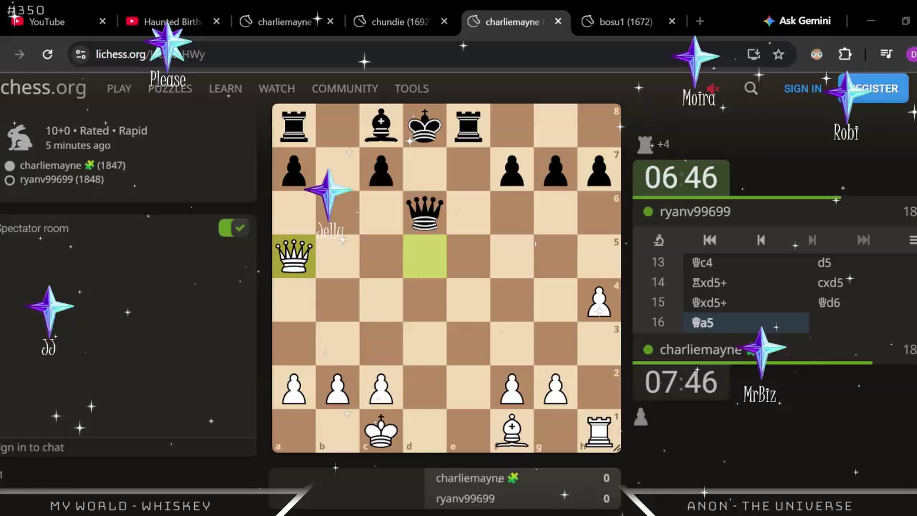Click the Ask Gemini button
This screenshot has height=516, width=917.
pos(797,21)
